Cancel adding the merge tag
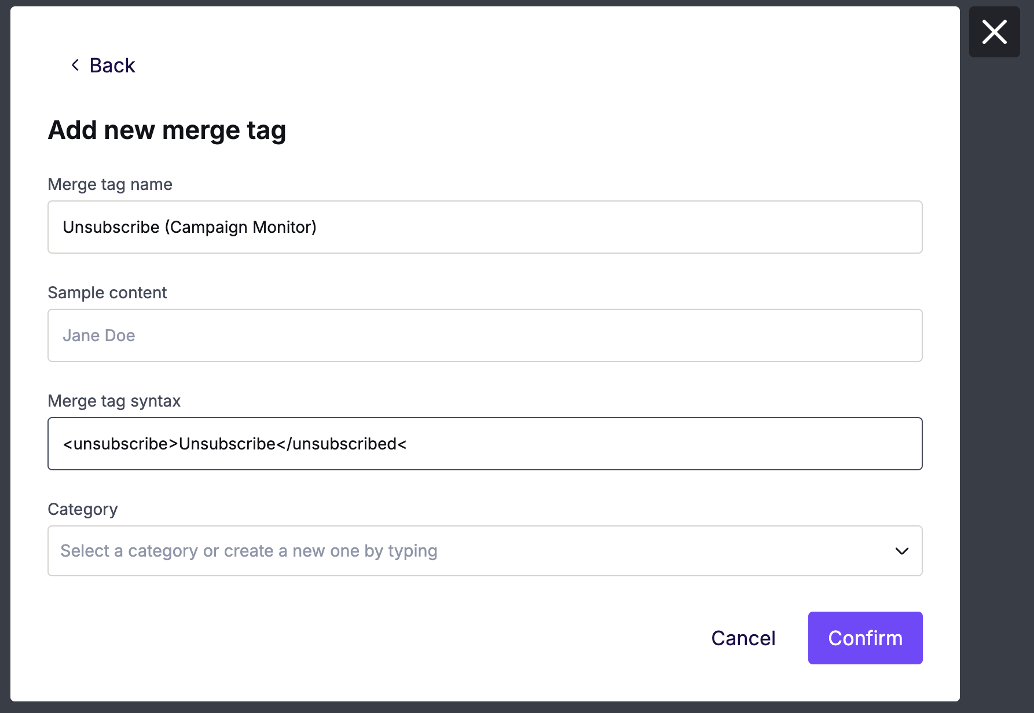Screen dimensions: 1034x713 coord(743,638)
